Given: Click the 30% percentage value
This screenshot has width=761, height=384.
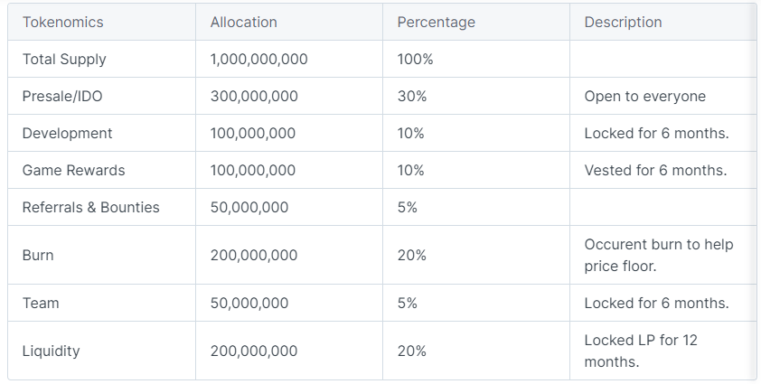Looking at the screenshot, I should pos(411,96).
